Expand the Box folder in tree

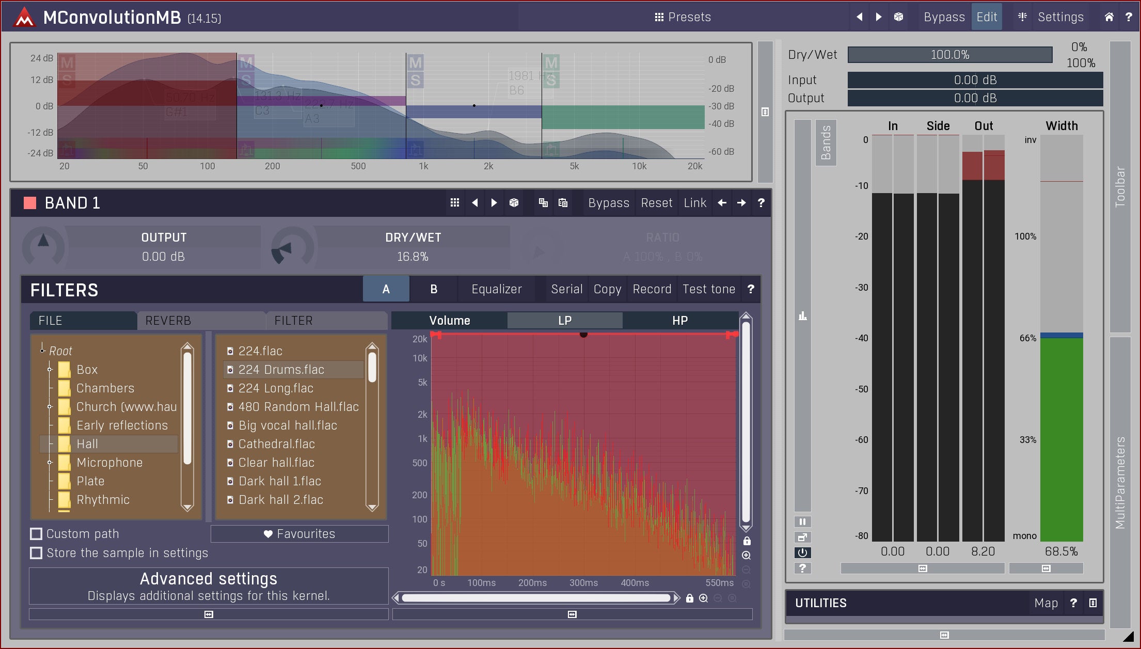pyautogui.click(x=50, y=369)
